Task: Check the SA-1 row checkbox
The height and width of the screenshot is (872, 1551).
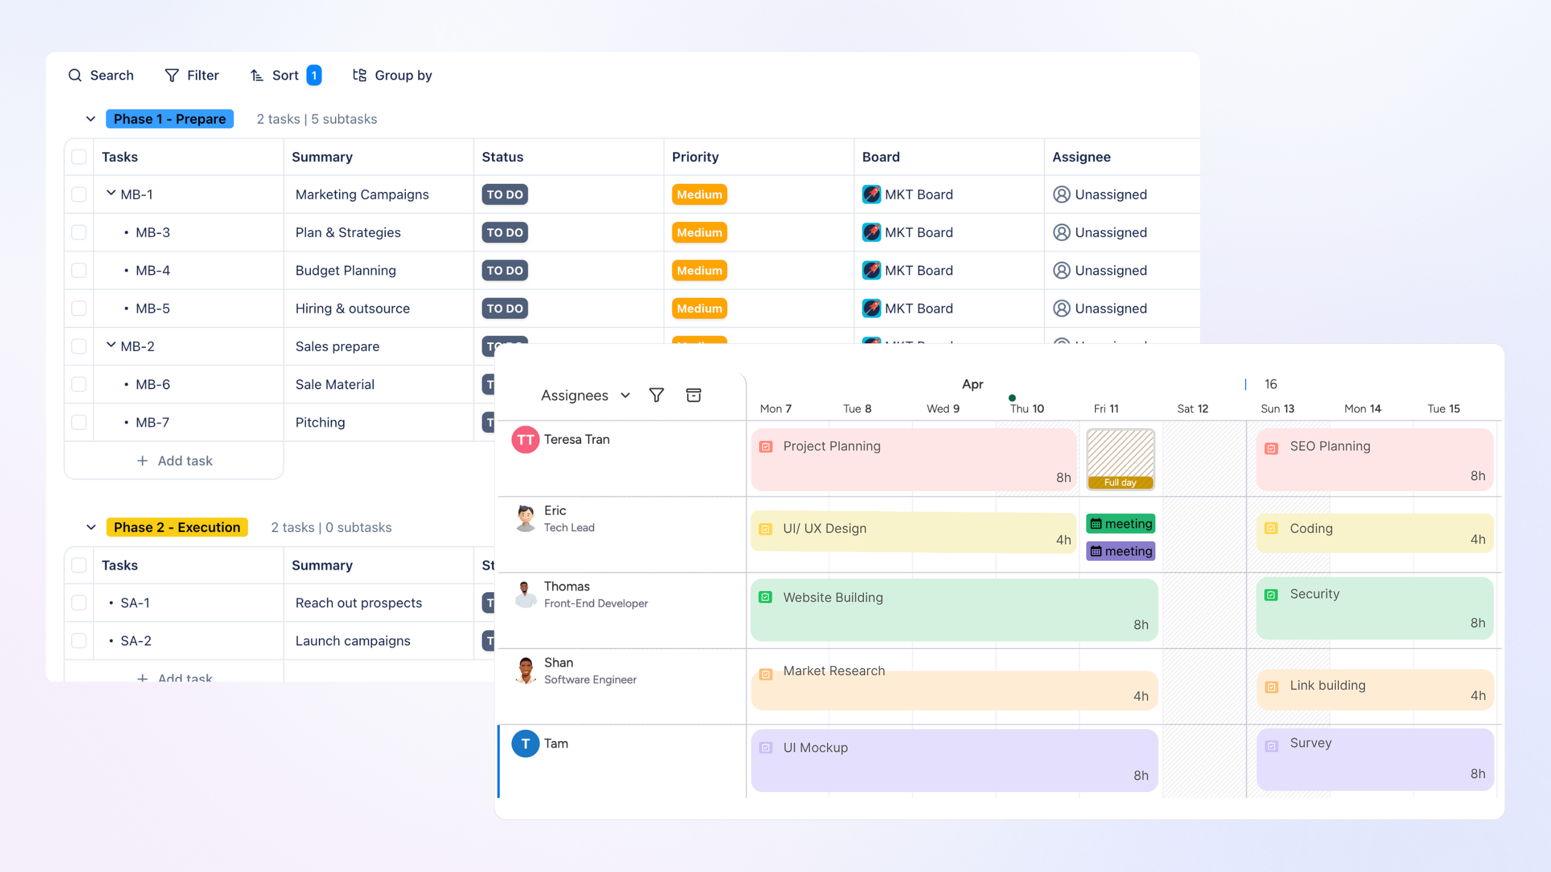Action: pyautogui.click(x=79, y=603)
